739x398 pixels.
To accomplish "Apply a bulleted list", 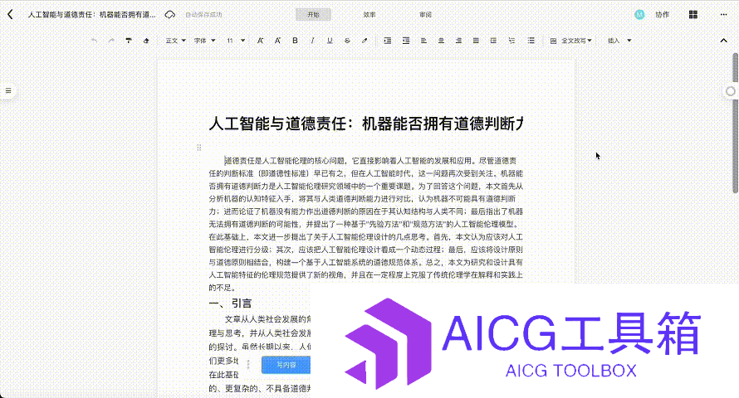I will click(531, 41).
